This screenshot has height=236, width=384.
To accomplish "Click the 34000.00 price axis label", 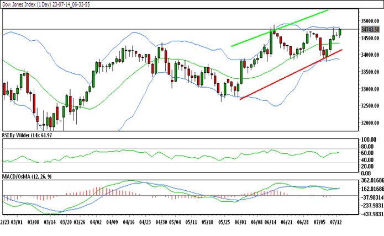I will 370,55.
